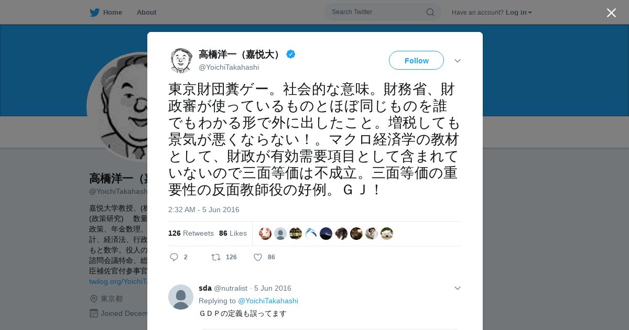Click the tweet author's avatar image
This screenshot has width=629, height=330.
point(181,60)
